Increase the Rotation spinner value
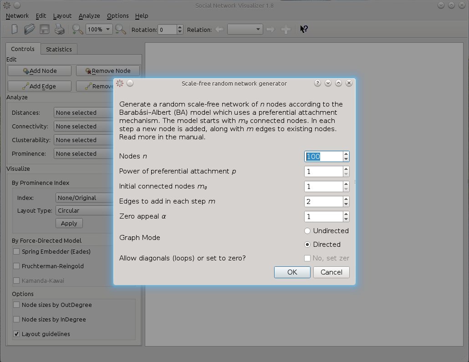Image resolution: width=469 pixels, height=362 pixels. point(180,27)
